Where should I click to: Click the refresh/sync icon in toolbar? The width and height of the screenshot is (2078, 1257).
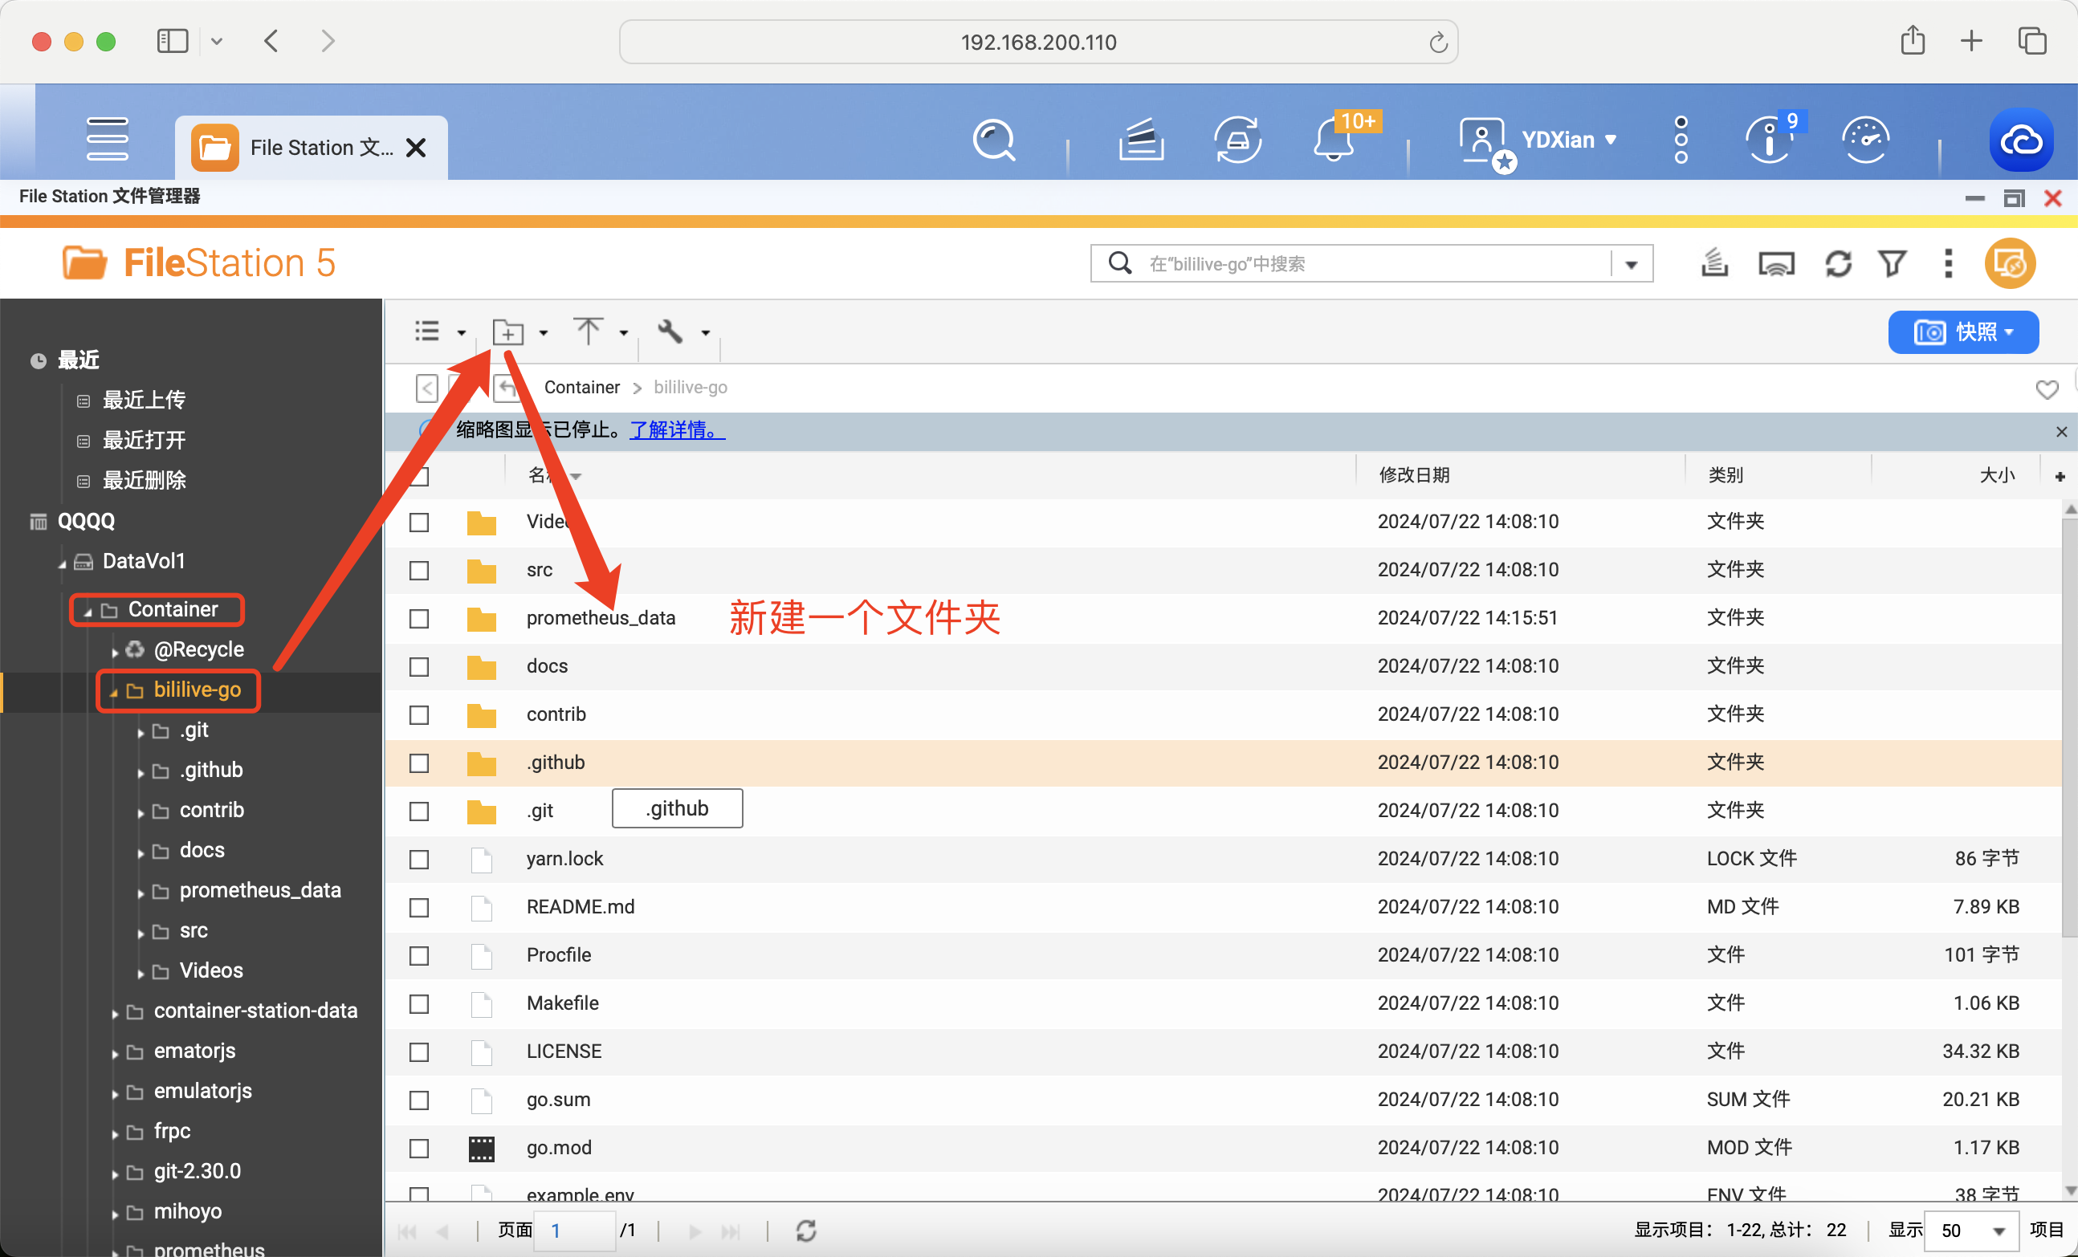(x=1839, y=264)
